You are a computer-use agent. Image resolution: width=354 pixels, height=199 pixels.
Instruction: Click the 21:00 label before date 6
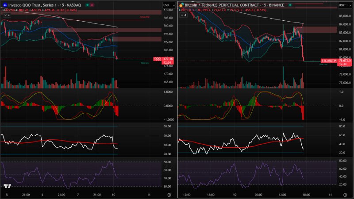tap(26, 195)
